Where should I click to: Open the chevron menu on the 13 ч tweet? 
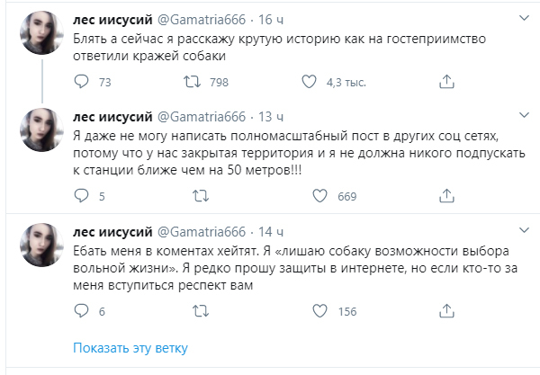[x=524, y=116]
